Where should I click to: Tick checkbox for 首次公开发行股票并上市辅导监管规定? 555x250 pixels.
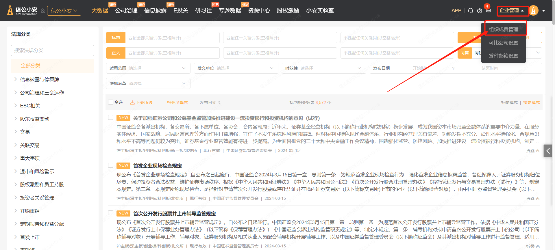pos(110,213)
